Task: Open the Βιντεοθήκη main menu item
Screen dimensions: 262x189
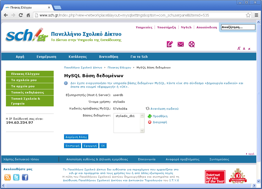Action: pyautogui.click(x=109, y=57)
